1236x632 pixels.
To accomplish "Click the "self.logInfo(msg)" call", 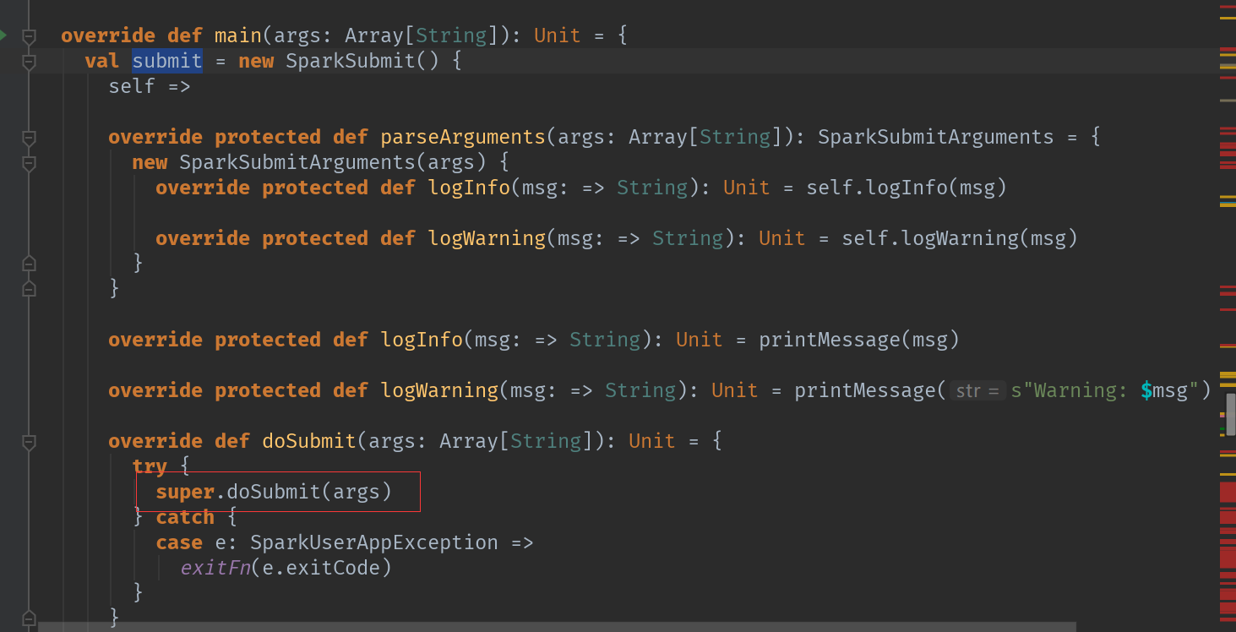I will tap(907, 188).
